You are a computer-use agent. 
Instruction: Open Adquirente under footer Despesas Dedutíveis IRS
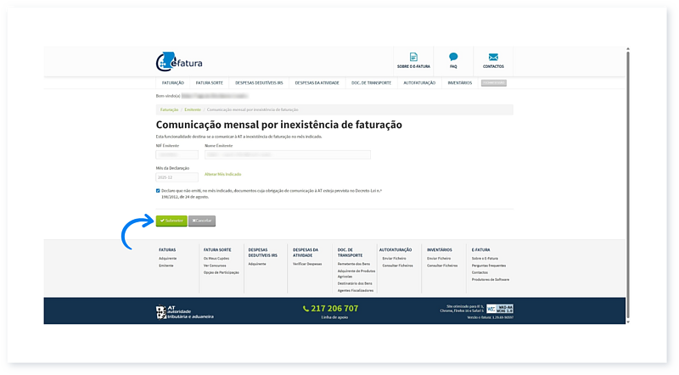(257, 264)
